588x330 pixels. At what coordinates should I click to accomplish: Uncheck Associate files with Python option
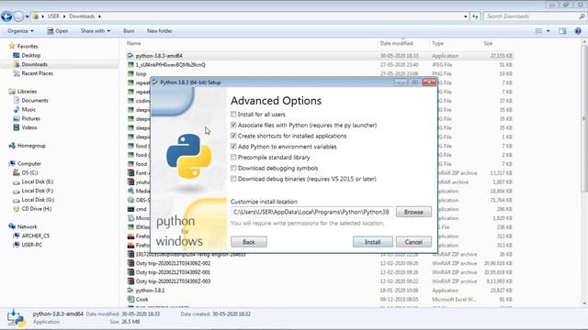233,125
